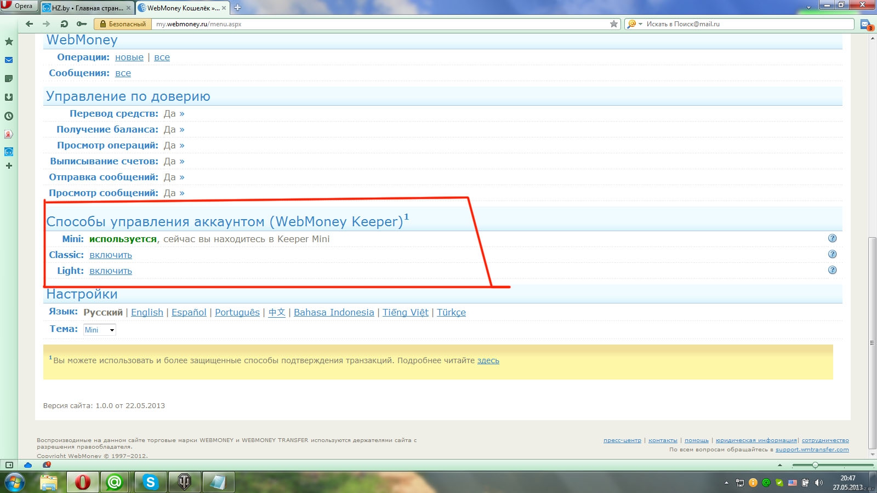Open the помощь footer link
The height and width of the screenshot is (493, 877).
[x=697, y=440]
